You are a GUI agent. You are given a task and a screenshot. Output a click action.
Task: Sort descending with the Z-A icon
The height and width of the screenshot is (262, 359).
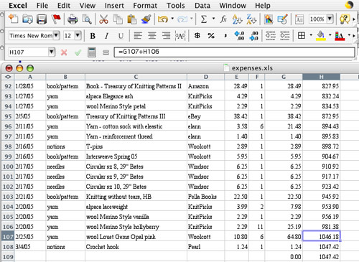[x=251, y=19]
